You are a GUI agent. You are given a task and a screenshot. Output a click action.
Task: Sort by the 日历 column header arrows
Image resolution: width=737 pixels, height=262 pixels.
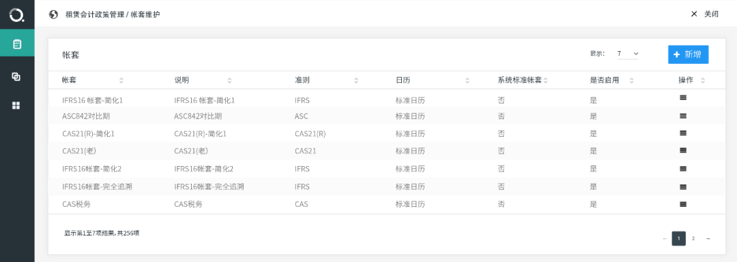(467, 80)
